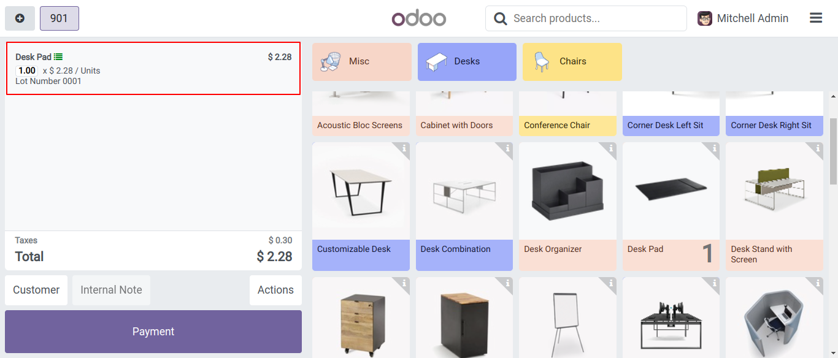Image resolution: width=838 pixels, height=358 pixels.
Task: Click the product list scrollbar
Action: (x=833, y=151)
